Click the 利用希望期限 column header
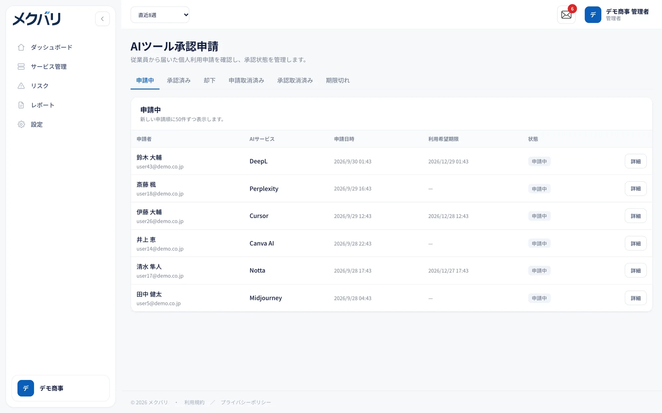662x413 pixels. [443, 139]
